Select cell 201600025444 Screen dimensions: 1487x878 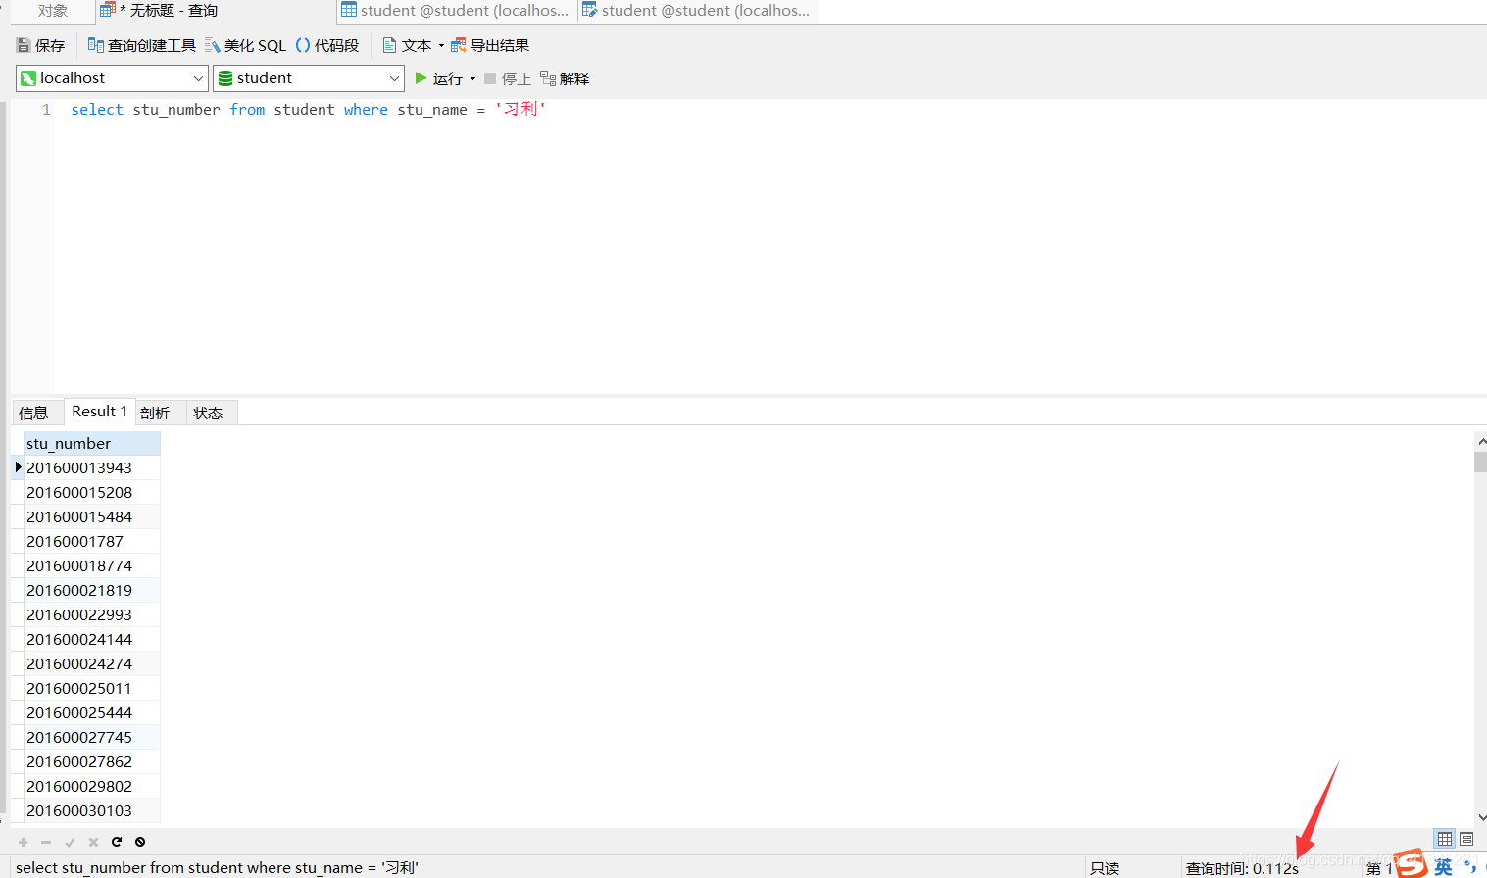click(x=91, y=712)
